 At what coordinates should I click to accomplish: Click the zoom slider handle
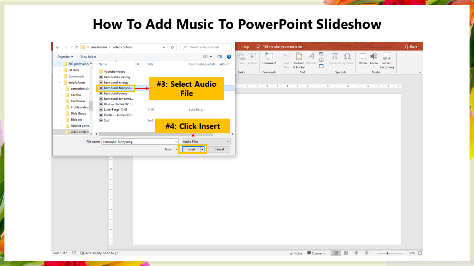coord(388,253)
